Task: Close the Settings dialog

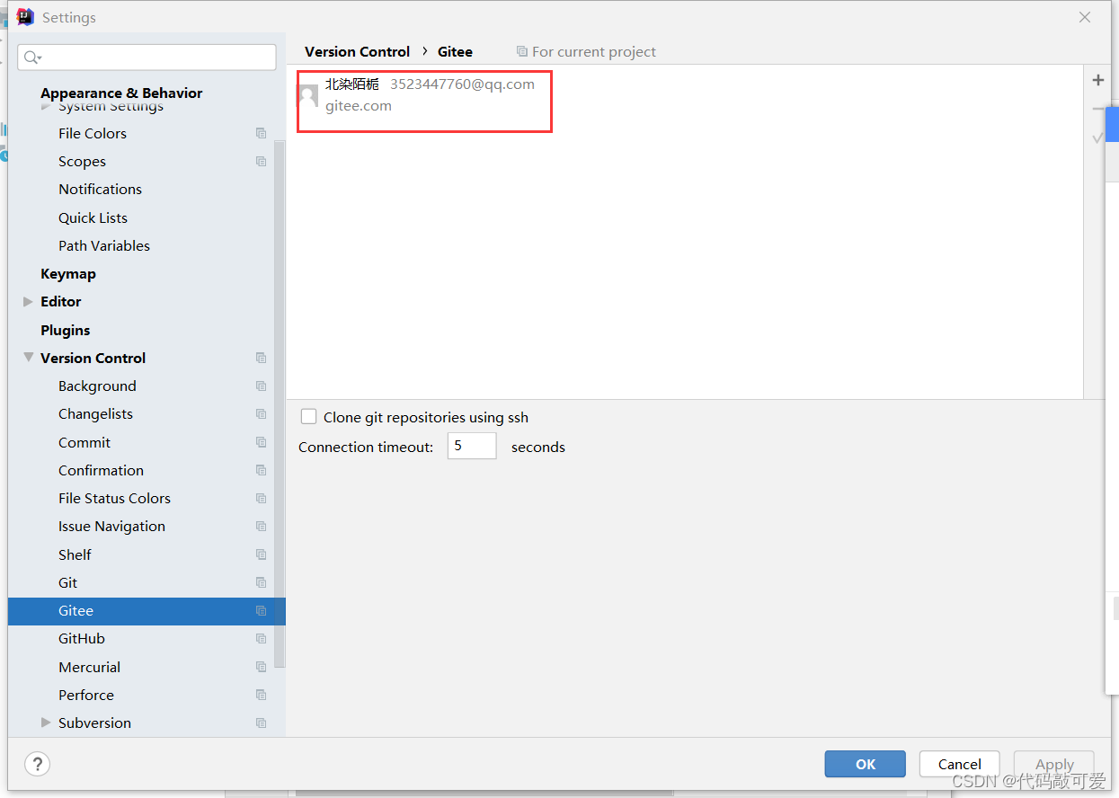Action: pyautogui.click(x=1085, y=17)
